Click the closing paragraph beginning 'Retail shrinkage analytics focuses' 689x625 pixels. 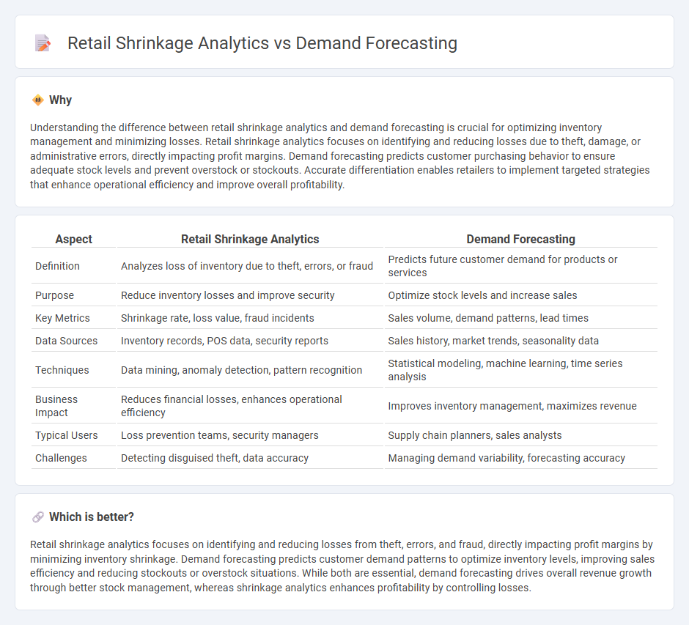342,566
